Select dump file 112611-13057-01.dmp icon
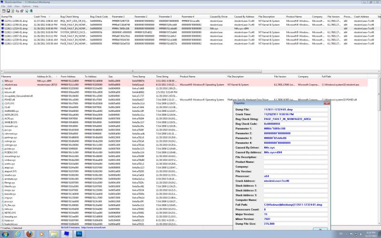The image size is (381, 238). coord(3,36)
